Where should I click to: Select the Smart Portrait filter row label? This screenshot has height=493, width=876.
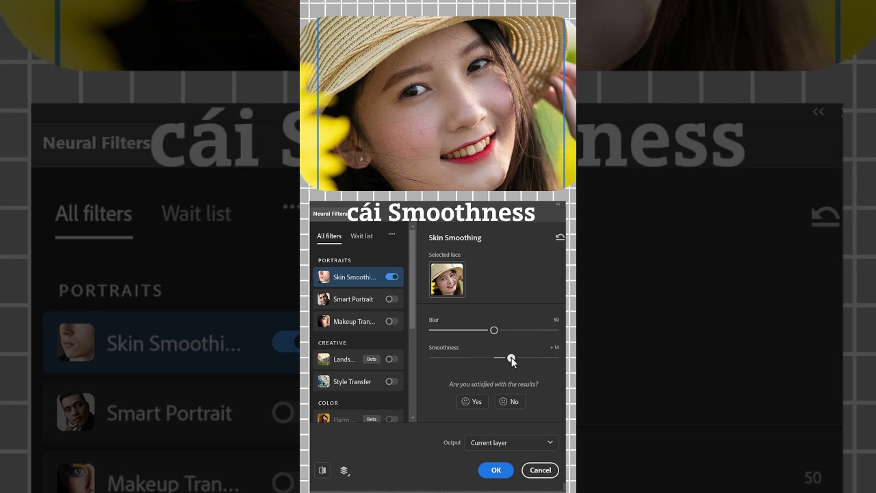[x=353, y=299]
